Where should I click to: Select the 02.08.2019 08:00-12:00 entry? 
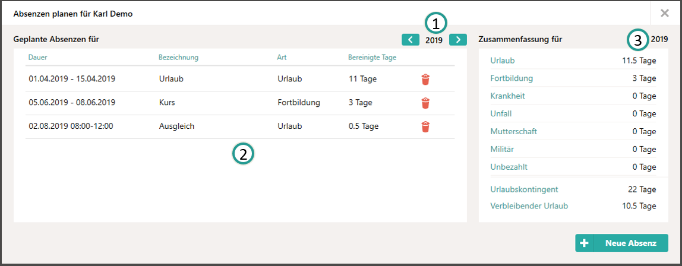point(240,126)
